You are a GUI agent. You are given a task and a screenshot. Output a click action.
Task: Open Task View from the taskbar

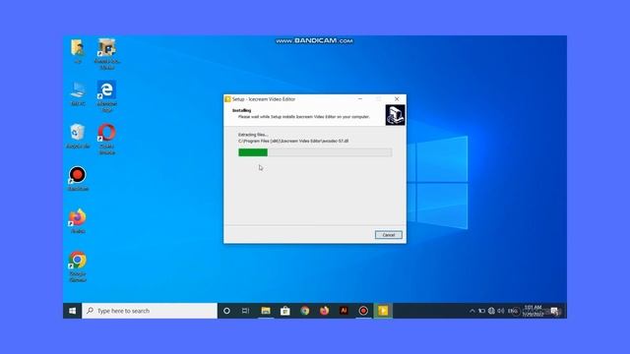tap(245, 311)
